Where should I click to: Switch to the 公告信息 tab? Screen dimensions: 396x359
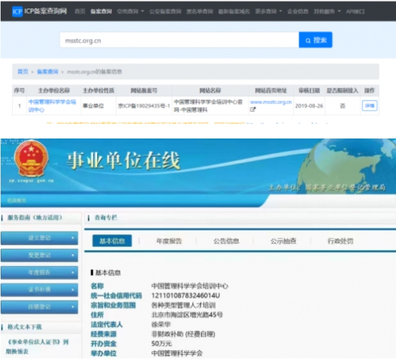click(226, 241)
